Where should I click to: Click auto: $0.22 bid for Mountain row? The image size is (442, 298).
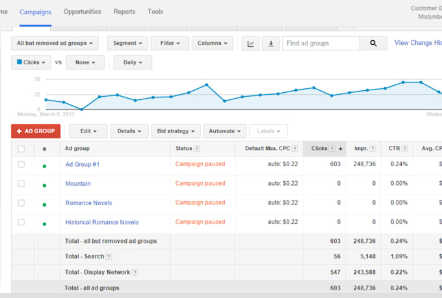point(283,183)
